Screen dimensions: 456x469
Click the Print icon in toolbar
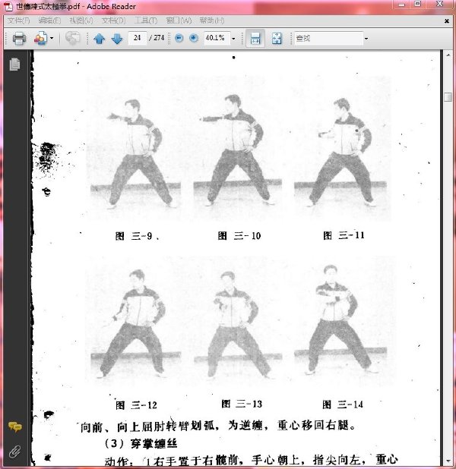pyautogui.click(x=19, y=38)
